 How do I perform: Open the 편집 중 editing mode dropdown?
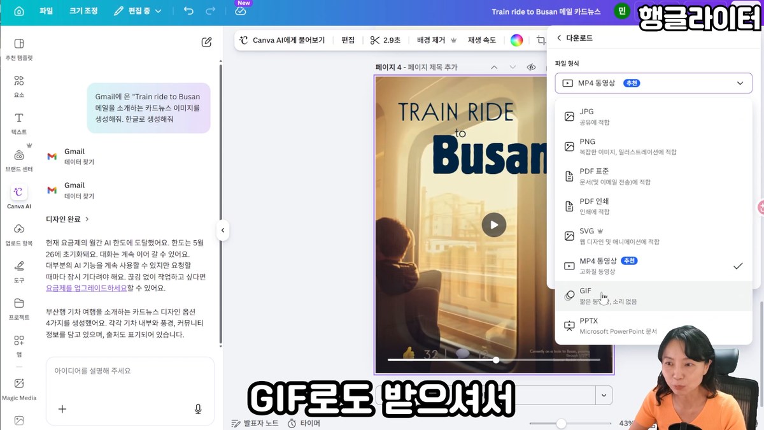coord(138,11)
